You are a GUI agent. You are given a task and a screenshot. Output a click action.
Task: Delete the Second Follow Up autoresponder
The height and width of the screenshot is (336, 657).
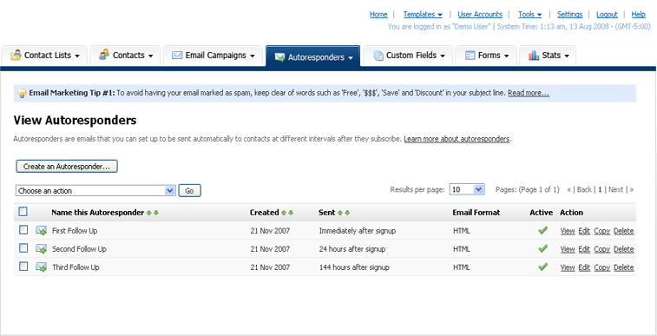pyautogui.click(x=623, y=249)
